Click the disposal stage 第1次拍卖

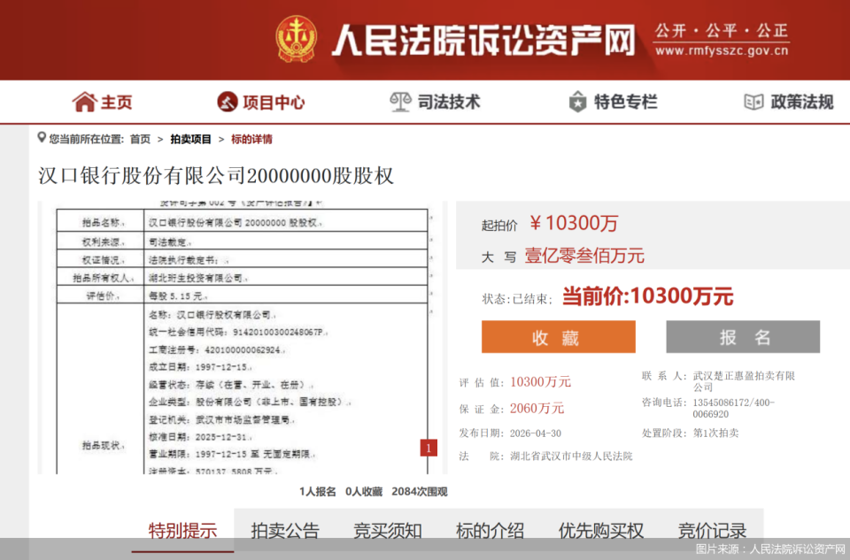coord(715,433)
